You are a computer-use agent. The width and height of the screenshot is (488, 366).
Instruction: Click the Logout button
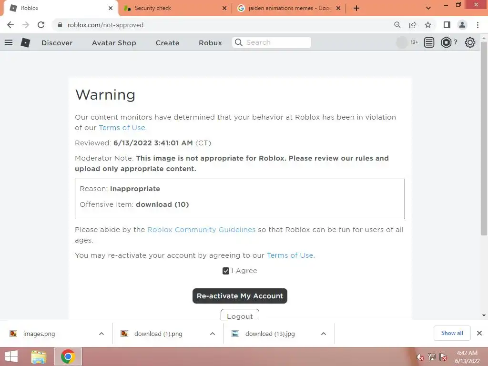click(240, 315)
